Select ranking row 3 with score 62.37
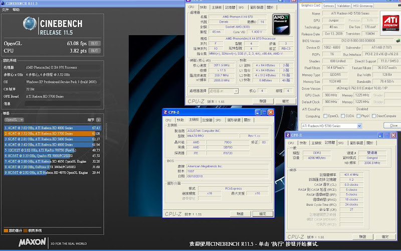This screenshot has height=251, width=401. click(x=53, y=139)
